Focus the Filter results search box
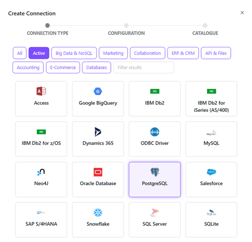Image resolution: width=252 pixels, height=242 pixels. pyautogui.click(x=144, y=67)
